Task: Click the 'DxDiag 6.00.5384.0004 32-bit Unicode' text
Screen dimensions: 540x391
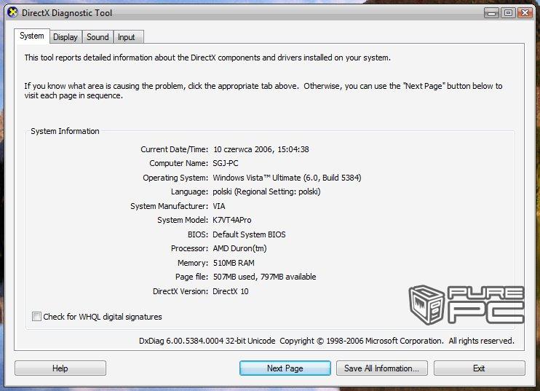Action: point(207,341)
